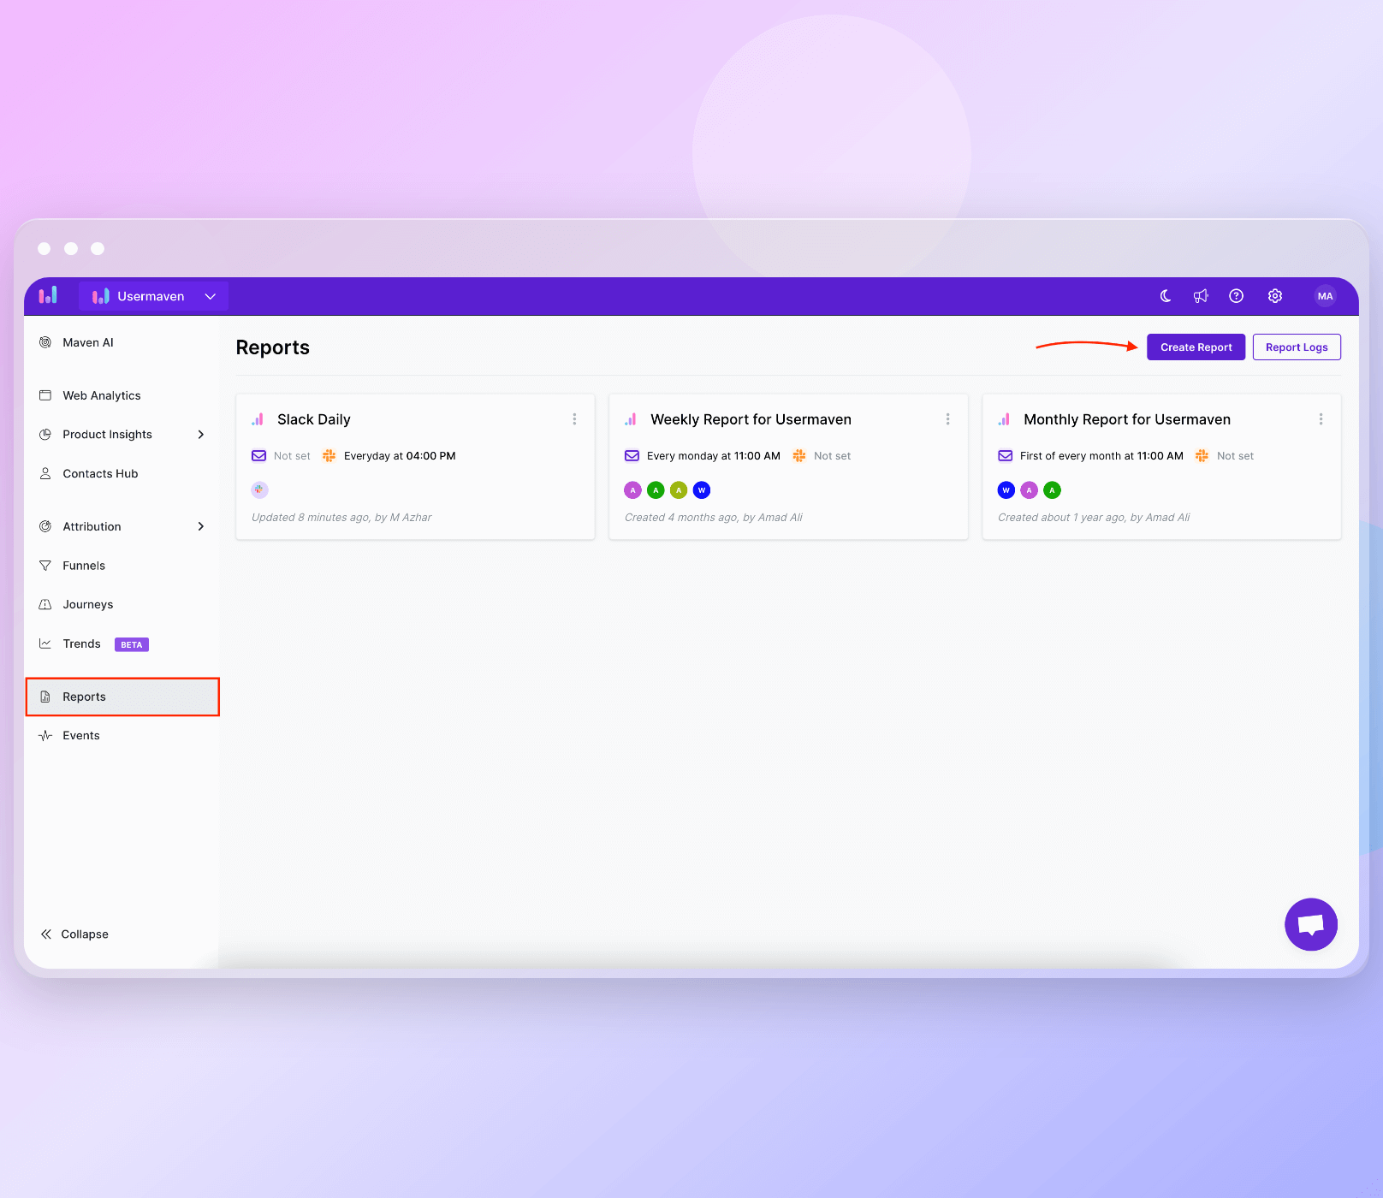Open the MA user avatar menu

[1325, 296]
